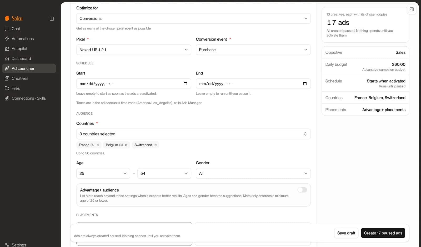Enable the Advantage+ audience toggle
Screen dimensions: 421x247
[302, 190]
